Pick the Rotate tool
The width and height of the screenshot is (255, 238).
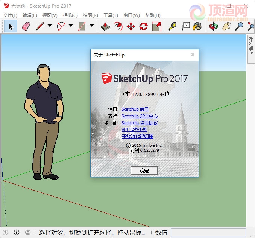coord(144,26)
